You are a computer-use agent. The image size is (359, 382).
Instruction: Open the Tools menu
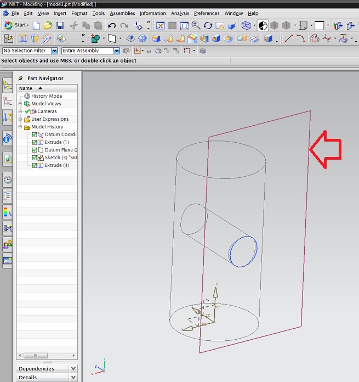pos(99,13)
